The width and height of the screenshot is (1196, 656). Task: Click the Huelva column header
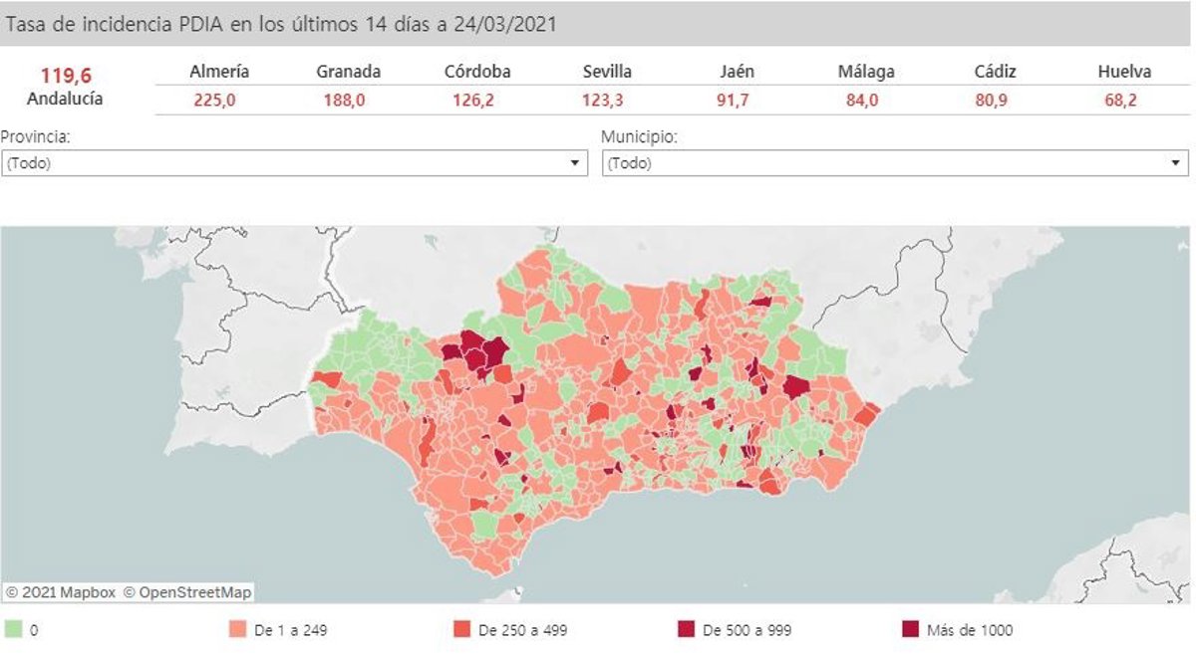(x=1124, y=72)
